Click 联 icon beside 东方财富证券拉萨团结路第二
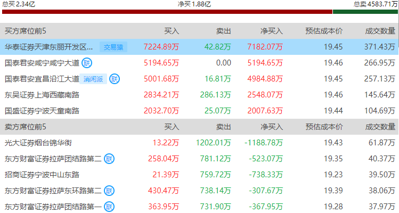Viewport: 399px width, 213px height. pos(109,159)
